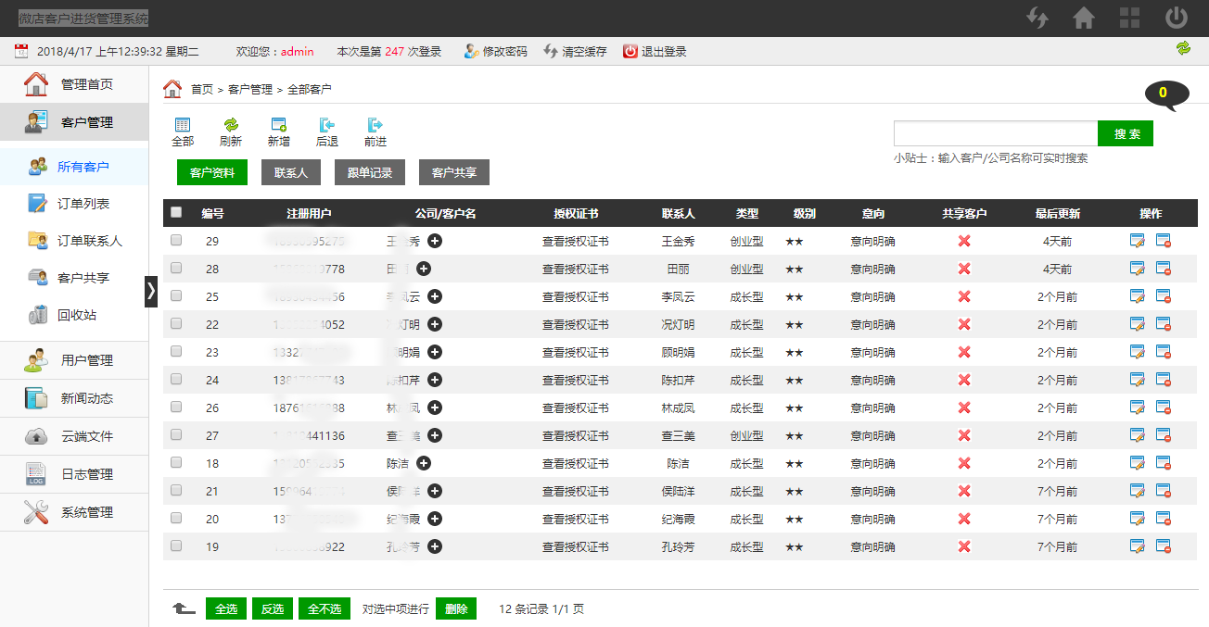Screen dimensions: 1209x627
Task: Click the up arrow icon beside 全选
Action: [184, 608]
